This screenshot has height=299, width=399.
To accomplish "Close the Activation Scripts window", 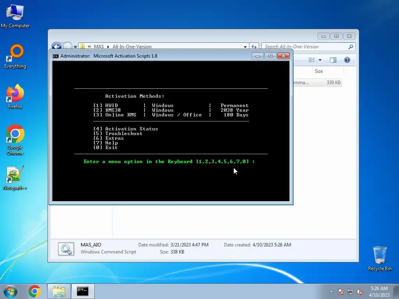I will point(283,56).
